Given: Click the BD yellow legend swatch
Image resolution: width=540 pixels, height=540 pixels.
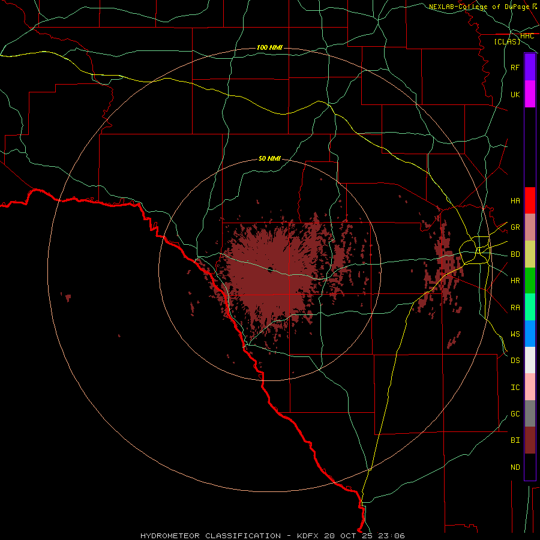Looking at the screenshot, I should (x=530, y=254).
